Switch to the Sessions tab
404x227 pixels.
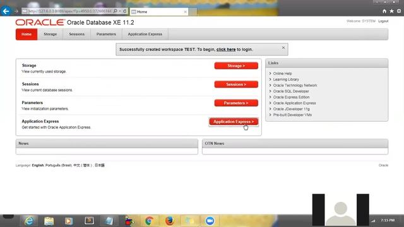point(77,34)
